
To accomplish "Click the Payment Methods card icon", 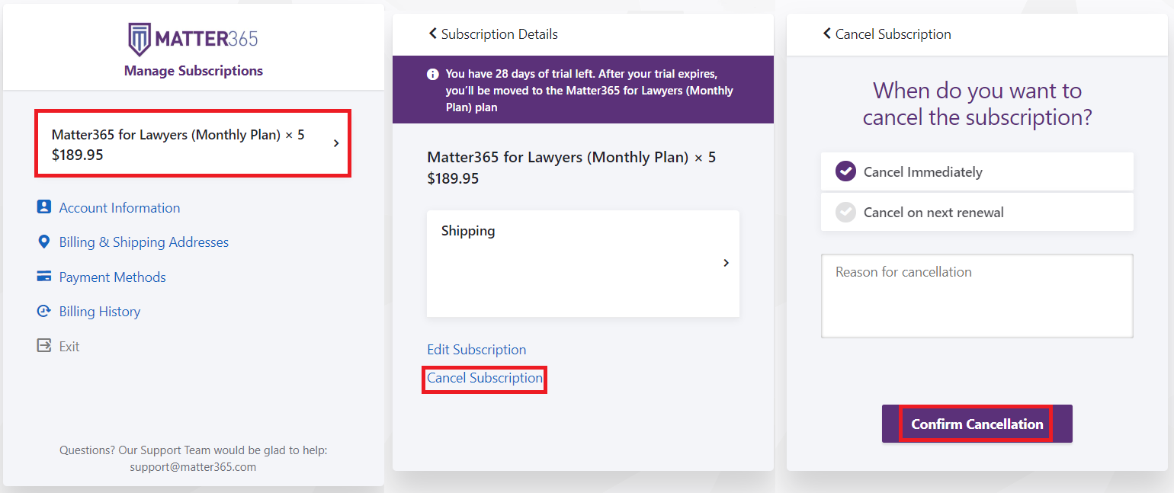I will tap(43, 277).
